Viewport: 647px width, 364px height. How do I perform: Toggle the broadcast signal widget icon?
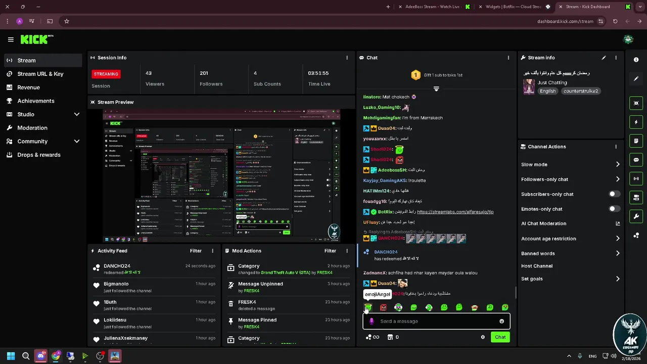(636, 178)
